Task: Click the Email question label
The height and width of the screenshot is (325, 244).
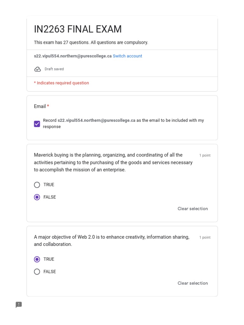Action: coord(40,106)
